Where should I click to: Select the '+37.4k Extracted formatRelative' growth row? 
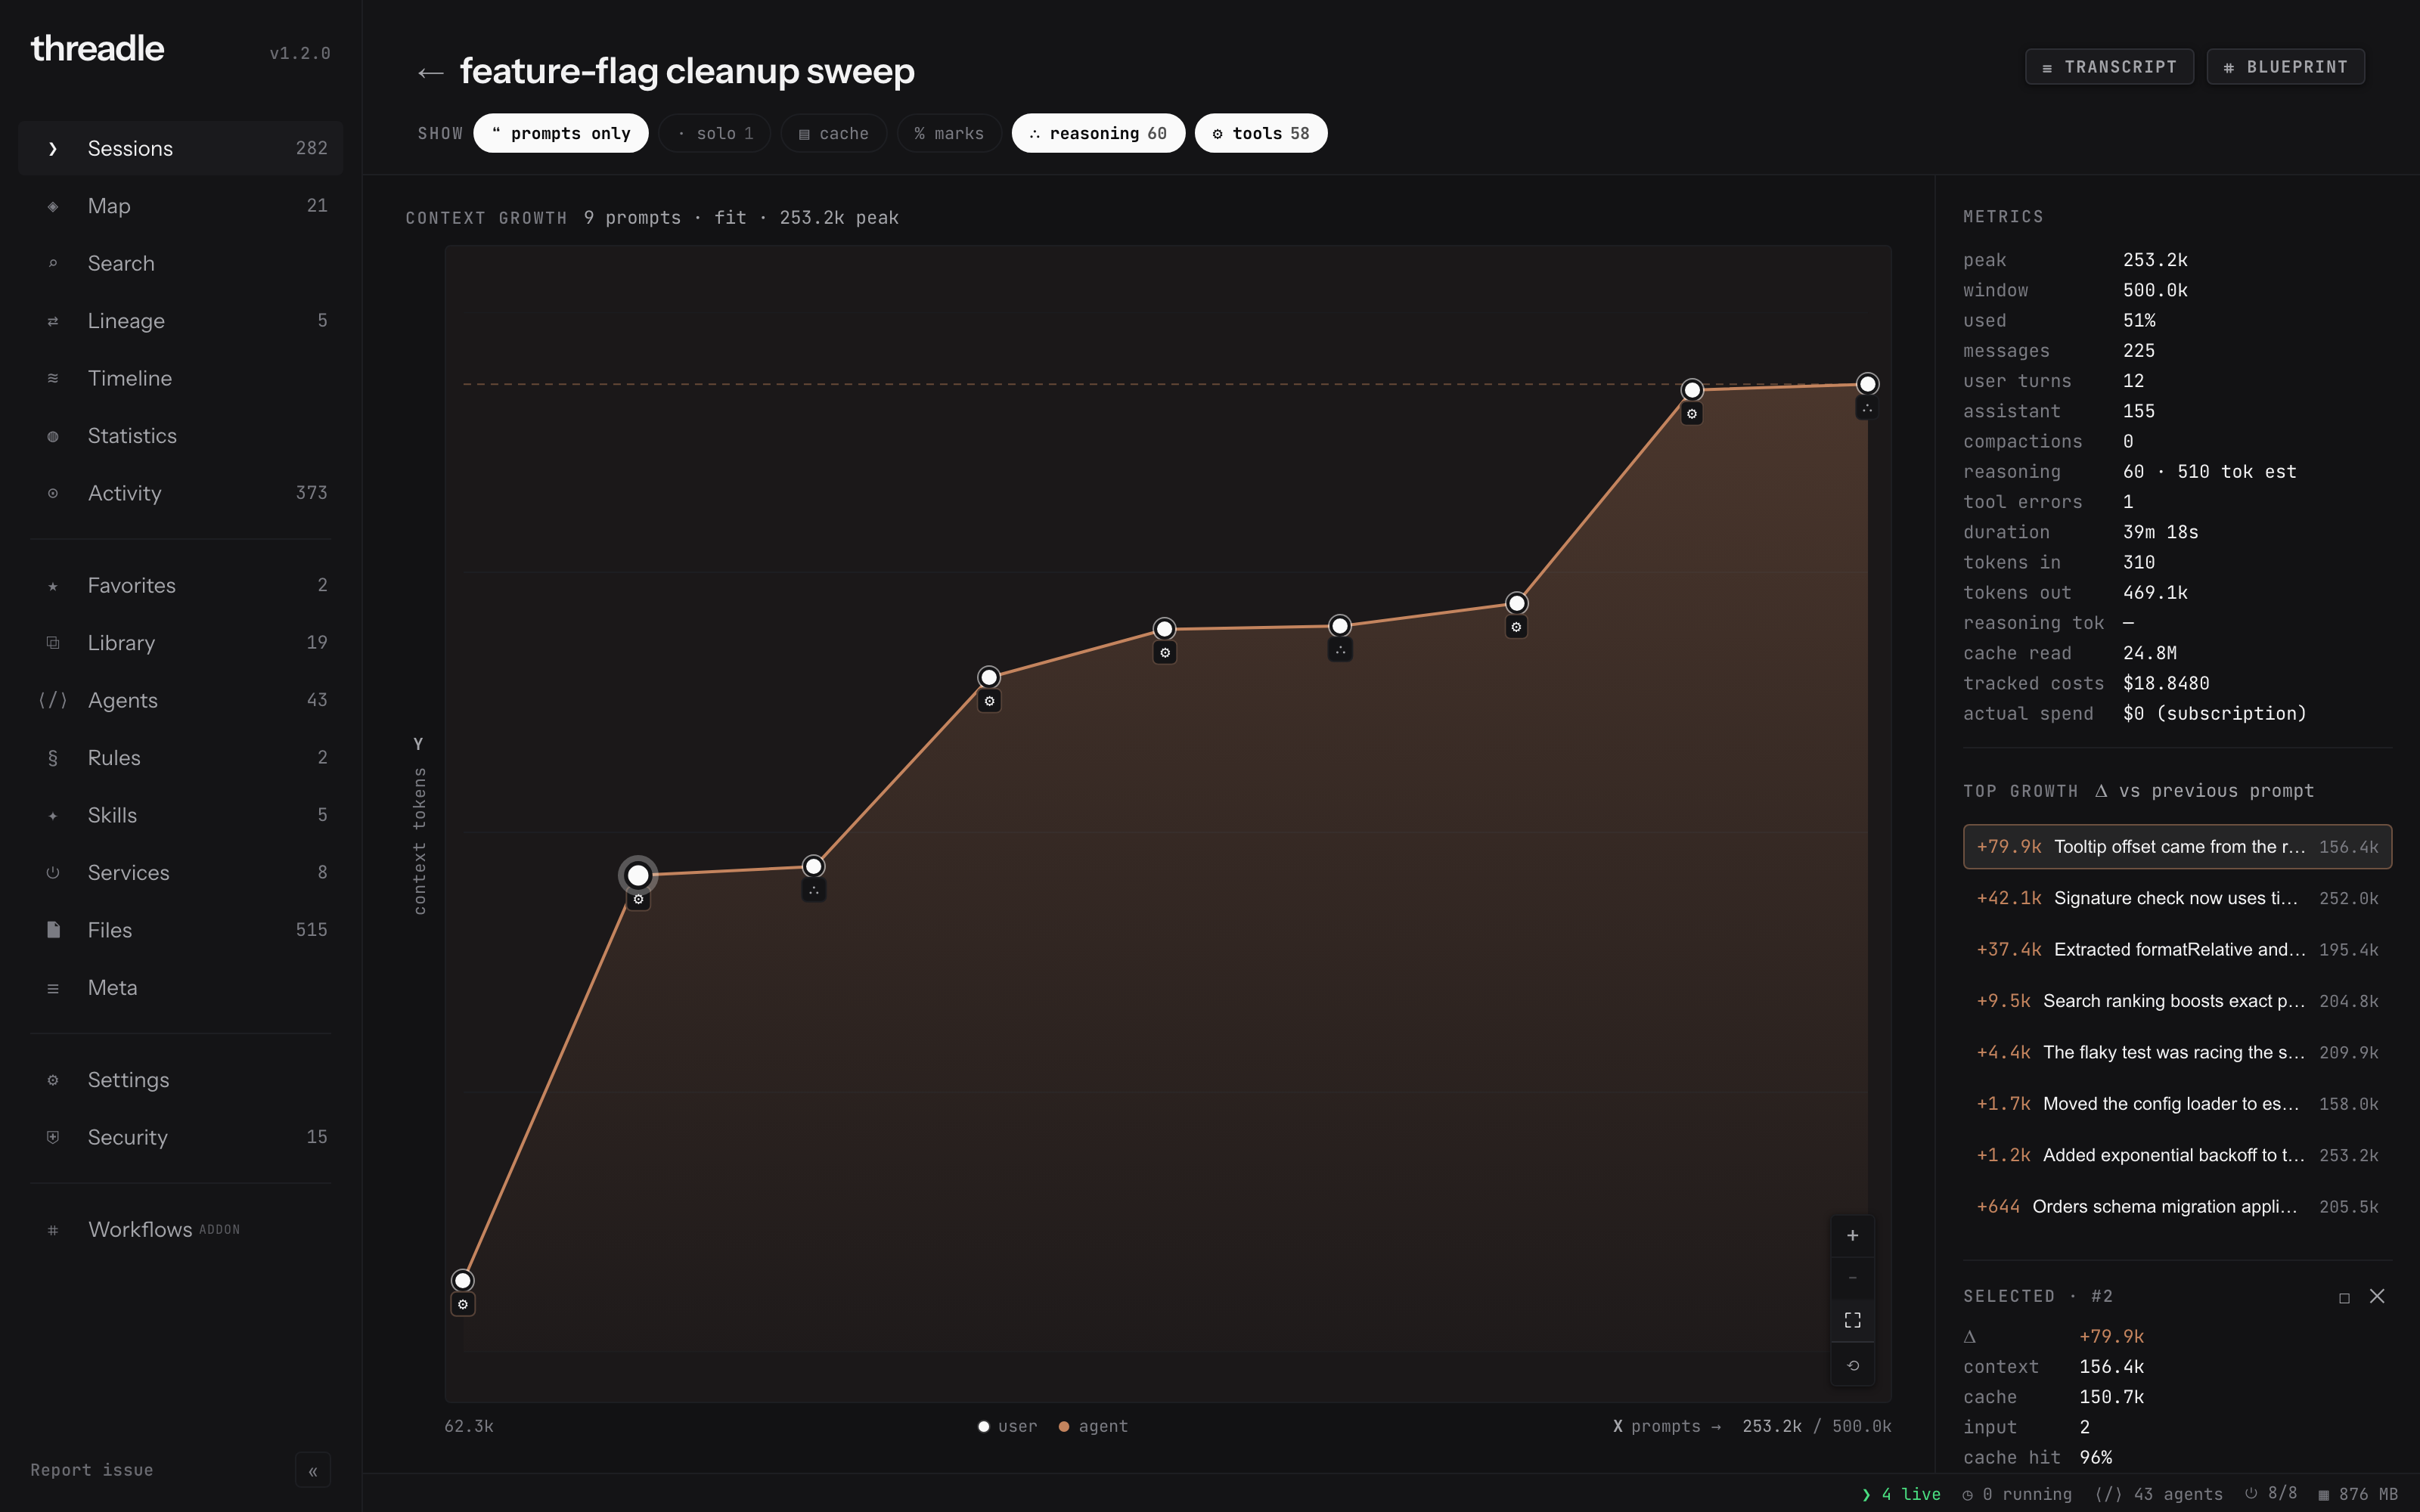(2177, 950)
